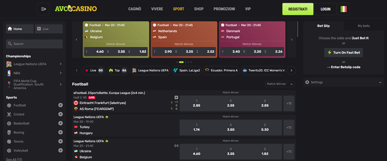Click the Hungary flag icon
Viewport: 387px width, 161px height.
pyautogui.click(x=76, y=133)
